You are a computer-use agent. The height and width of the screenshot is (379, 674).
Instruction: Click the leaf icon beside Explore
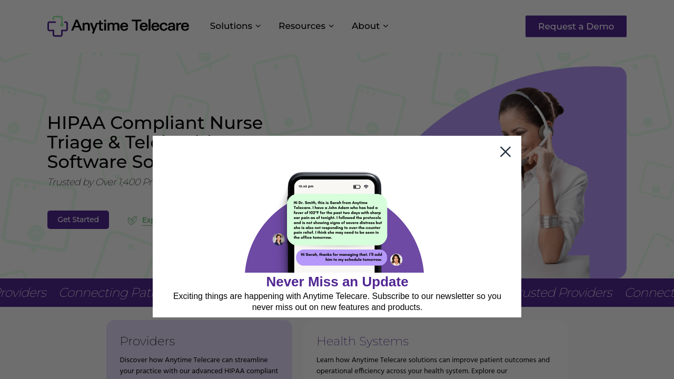pyautogui.click(x=132, y=221)
